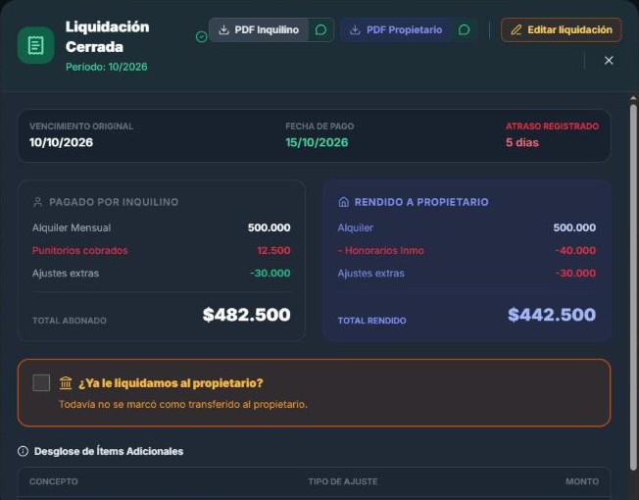The height and width of the screenshot is (500, 639).
Task: Click the vertical scrollbar thumb
Action: pyautogui.click(x=633, y=287)
